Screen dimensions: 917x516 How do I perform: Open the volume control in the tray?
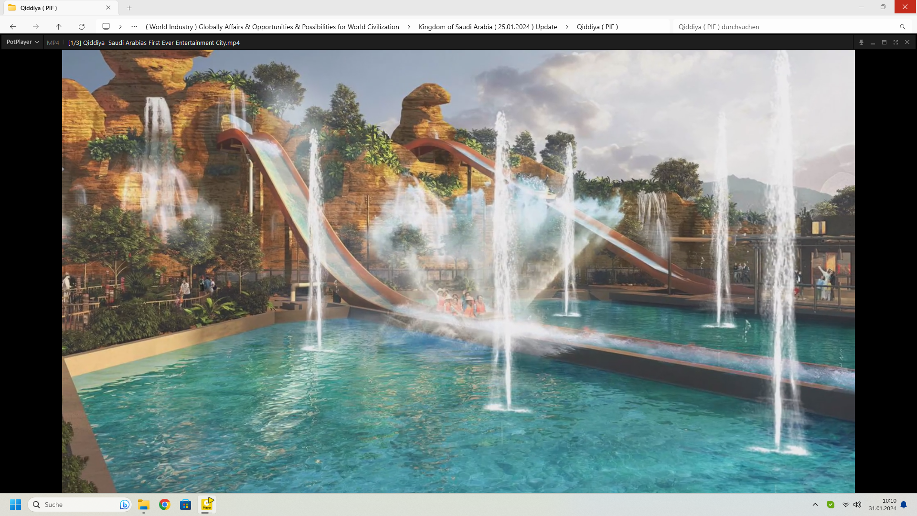tap(857, 505)
